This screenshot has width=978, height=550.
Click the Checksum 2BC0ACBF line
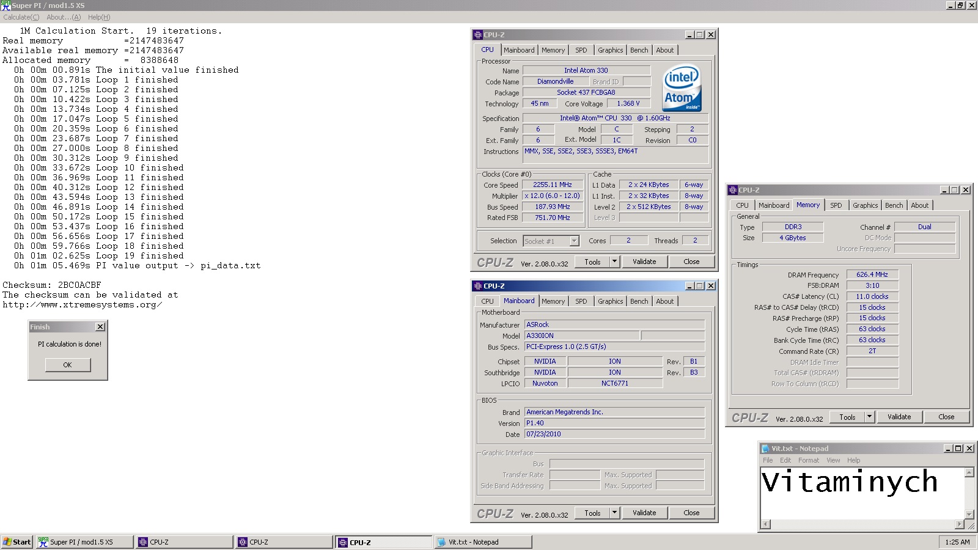[x=52, y=285]
